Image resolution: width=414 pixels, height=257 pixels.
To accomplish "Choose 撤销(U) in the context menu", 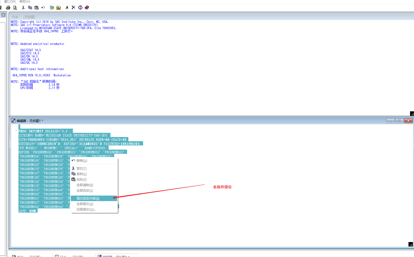I will [x=94, y=161].
